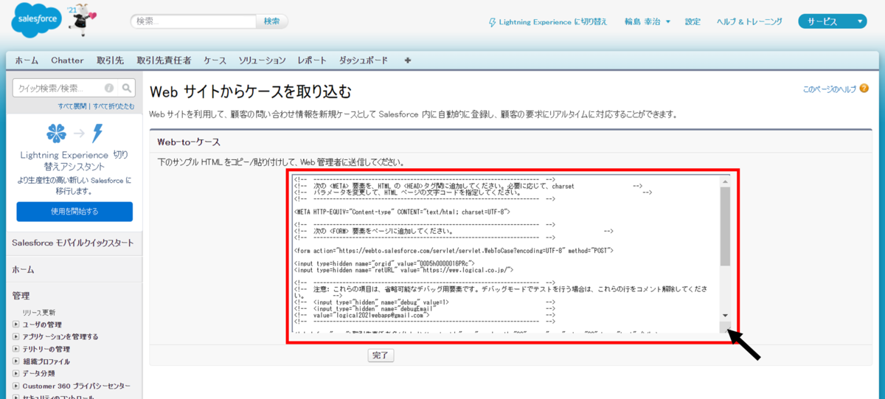Open the ソリューション tab

(262, 60)
